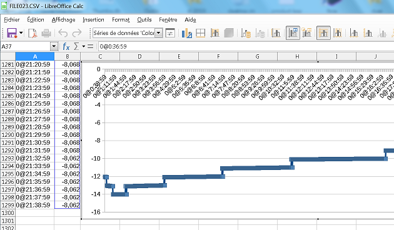Screen dimensions: 394x230
Task: Click the Formula equals icon
Action: tap(90, 46)
